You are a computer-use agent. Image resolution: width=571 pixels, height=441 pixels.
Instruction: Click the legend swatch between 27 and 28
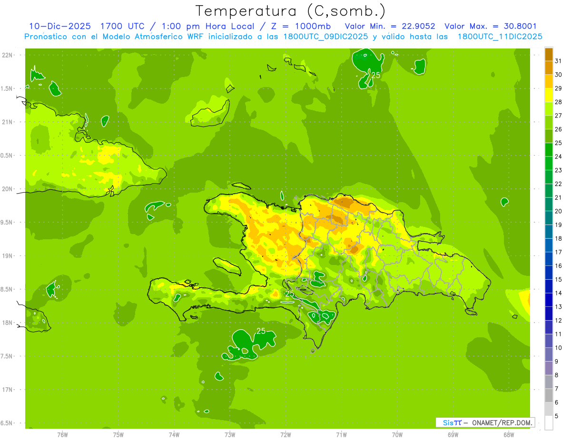tap(549, 108)
